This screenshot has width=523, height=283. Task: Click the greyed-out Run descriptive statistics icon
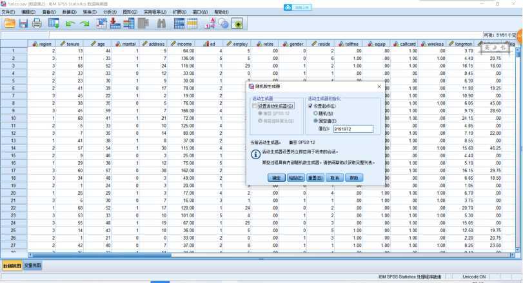[143, 23]
